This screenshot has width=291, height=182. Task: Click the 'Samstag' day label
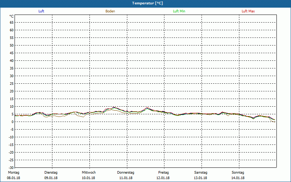click(x=201, y=173)
